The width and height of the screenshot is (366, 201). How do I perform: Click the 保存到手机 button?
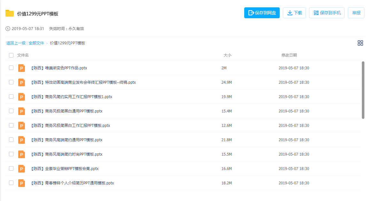pos(327,13)
